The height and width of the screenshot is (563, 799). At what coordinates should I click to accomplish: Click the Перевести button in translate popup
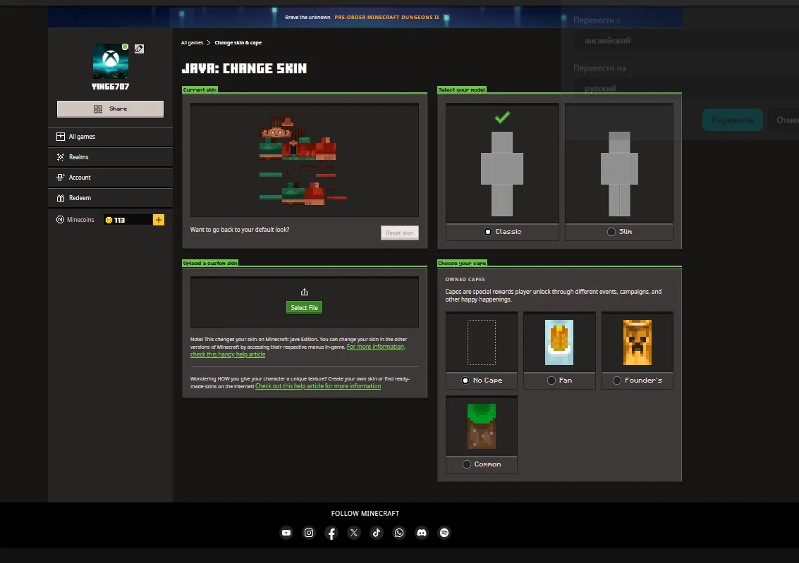(x=733, y=120)
